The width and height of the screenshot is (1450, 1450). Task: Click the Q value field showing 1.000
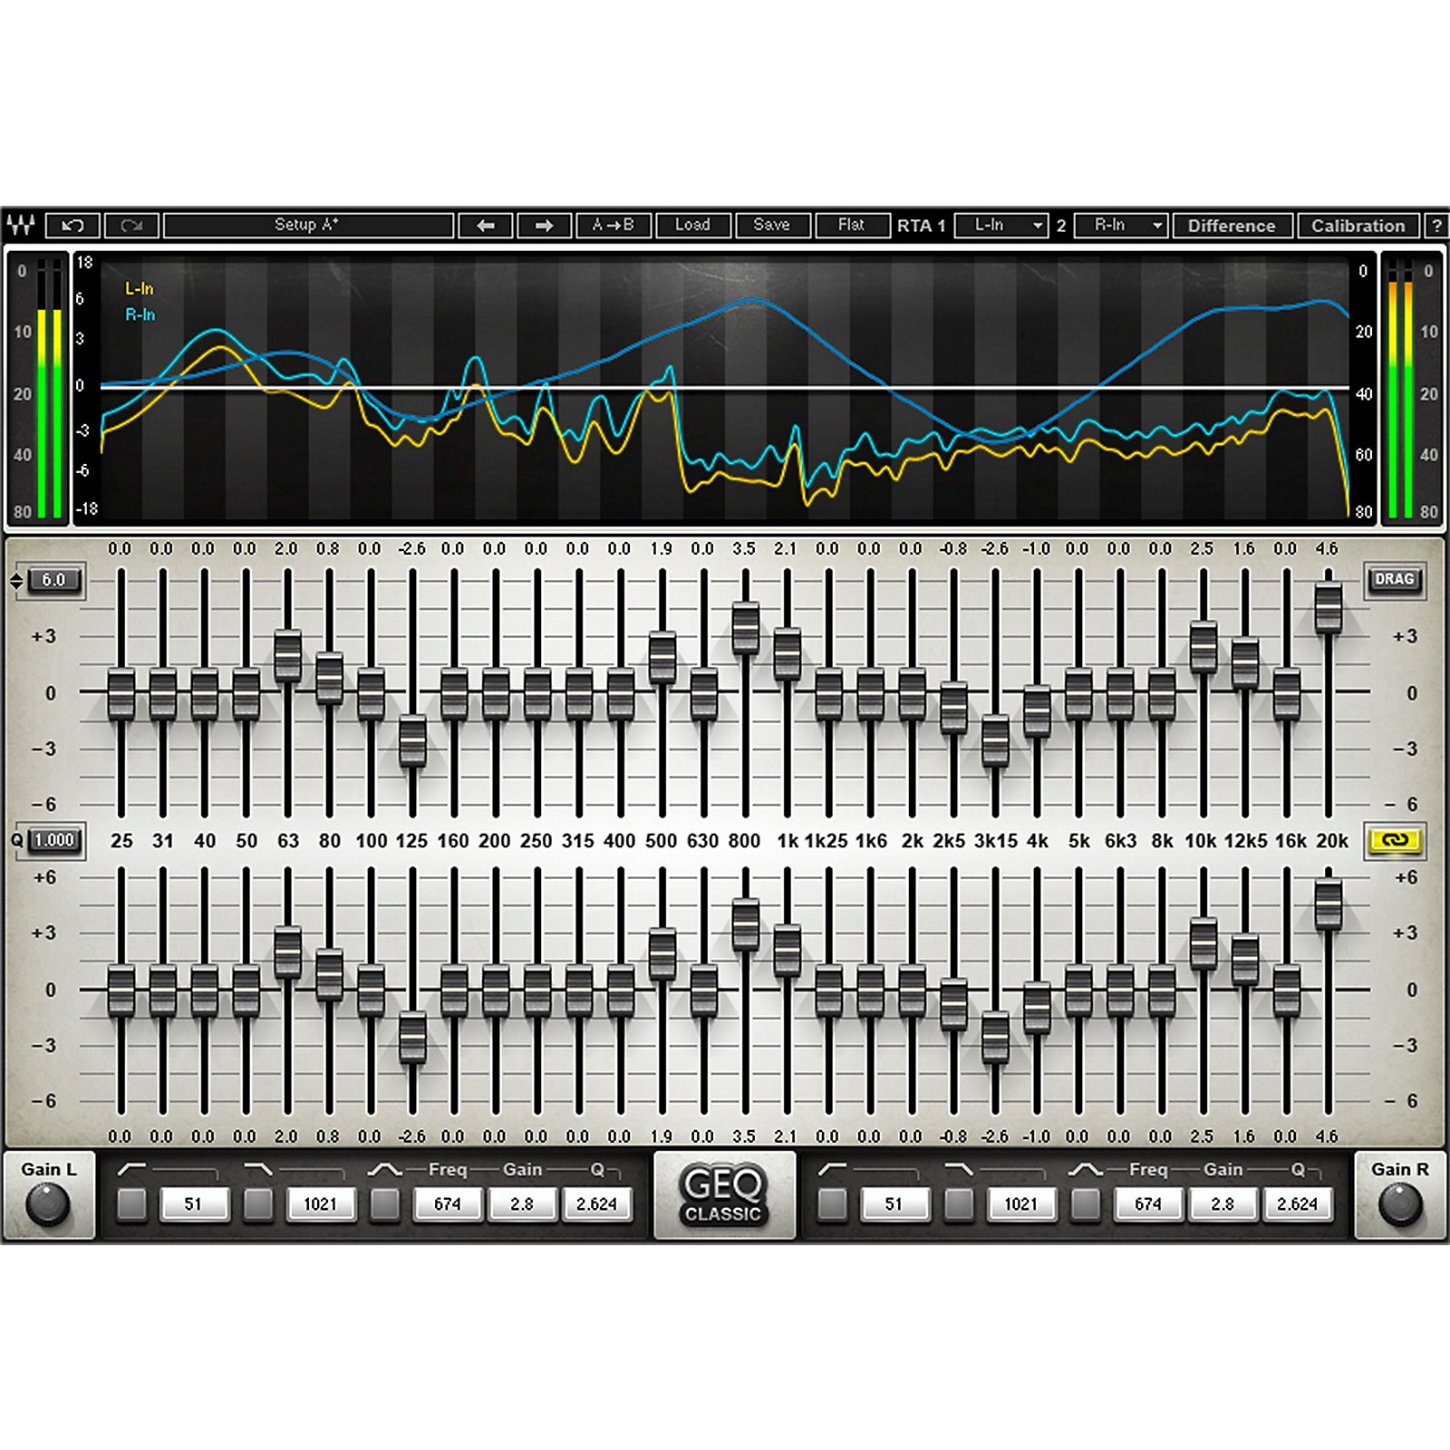(x=53, y=840)
